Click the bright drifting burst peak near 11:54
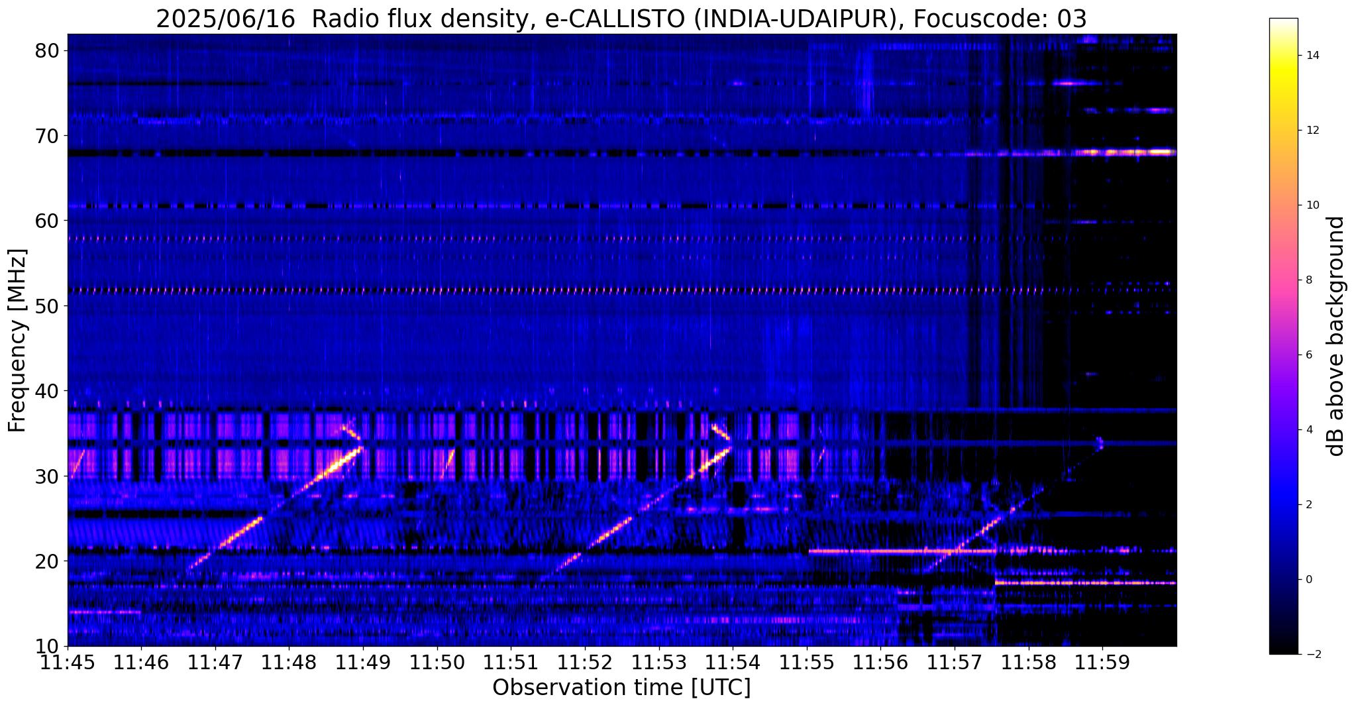Image resolution: width=1356 pixels, height=707 pixels. click(714, 461)
